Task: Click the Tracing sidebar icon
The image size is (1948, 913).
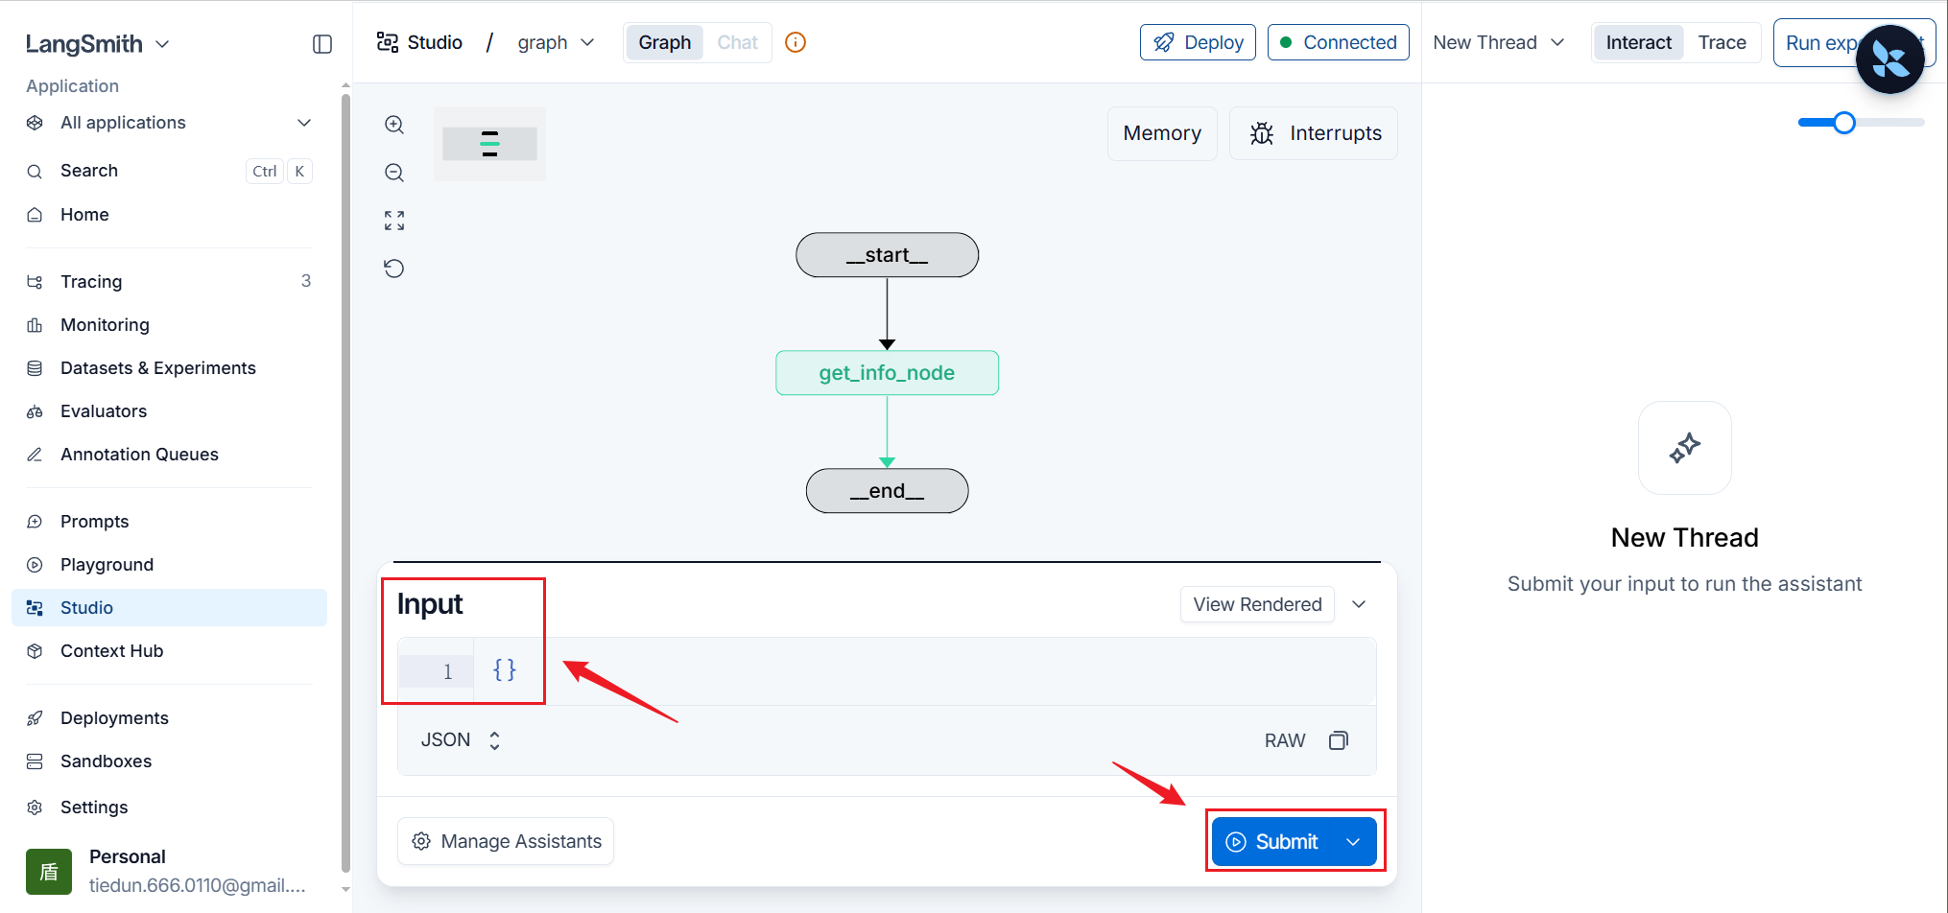Action: click(x=35, y=282)
